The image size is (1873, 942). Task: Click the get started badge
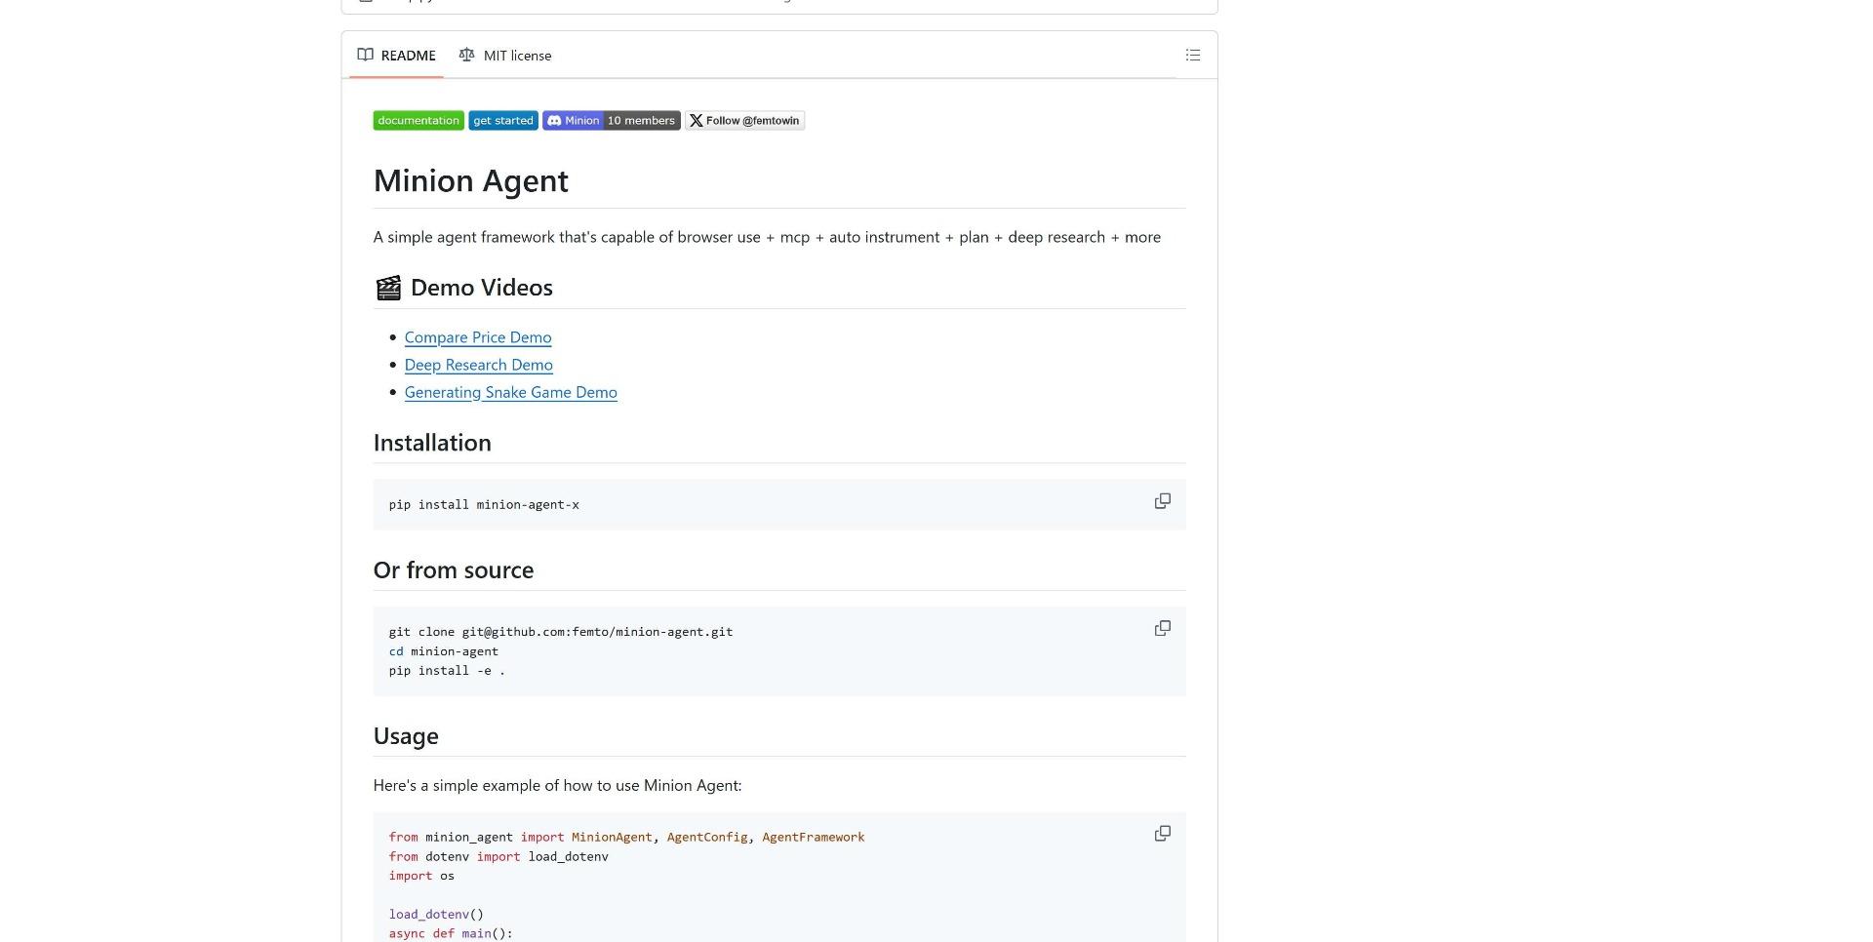pyautogui.click(x=503, y=121)
